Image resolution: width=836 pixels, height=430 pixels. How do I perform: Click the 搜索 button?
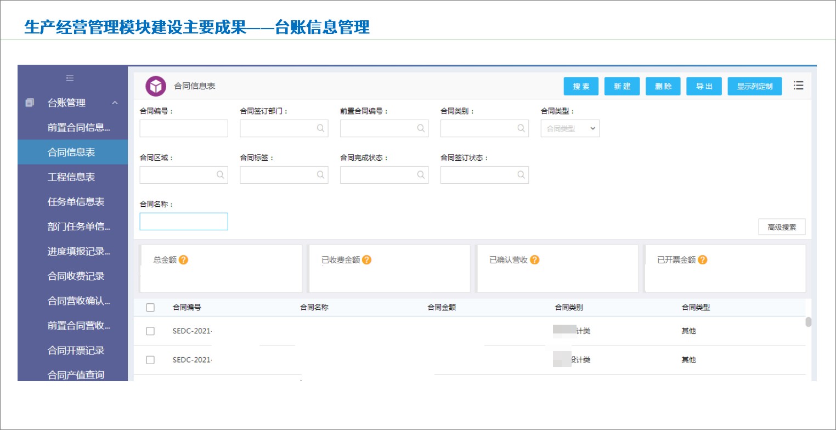(x=581, y=86)
